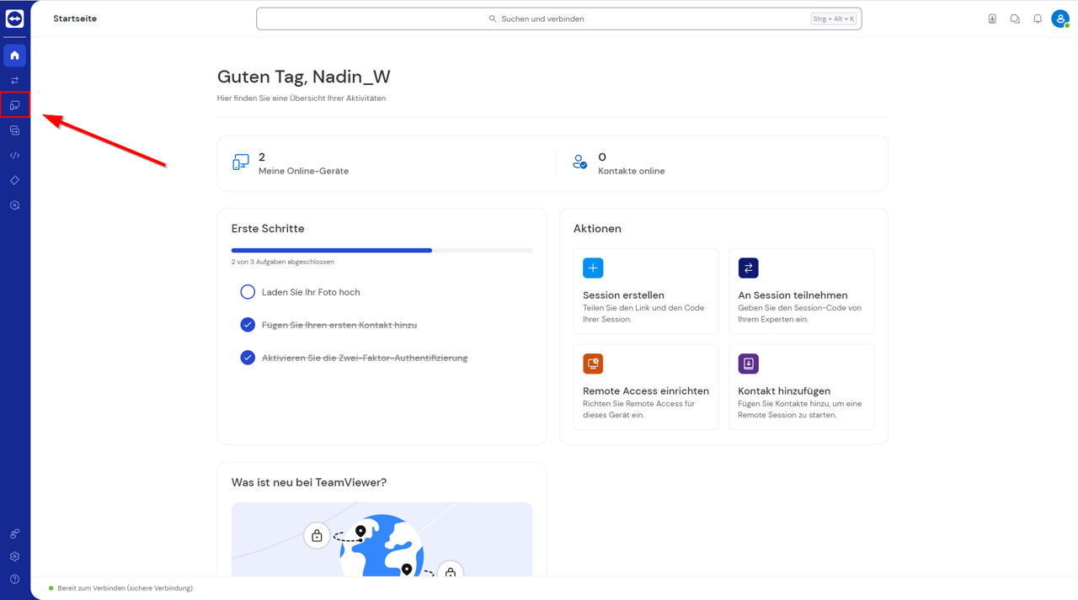This screenshot has height=600, width=1078.
Task: Open the user profile avatar menu
Action: click(1060, 19)
